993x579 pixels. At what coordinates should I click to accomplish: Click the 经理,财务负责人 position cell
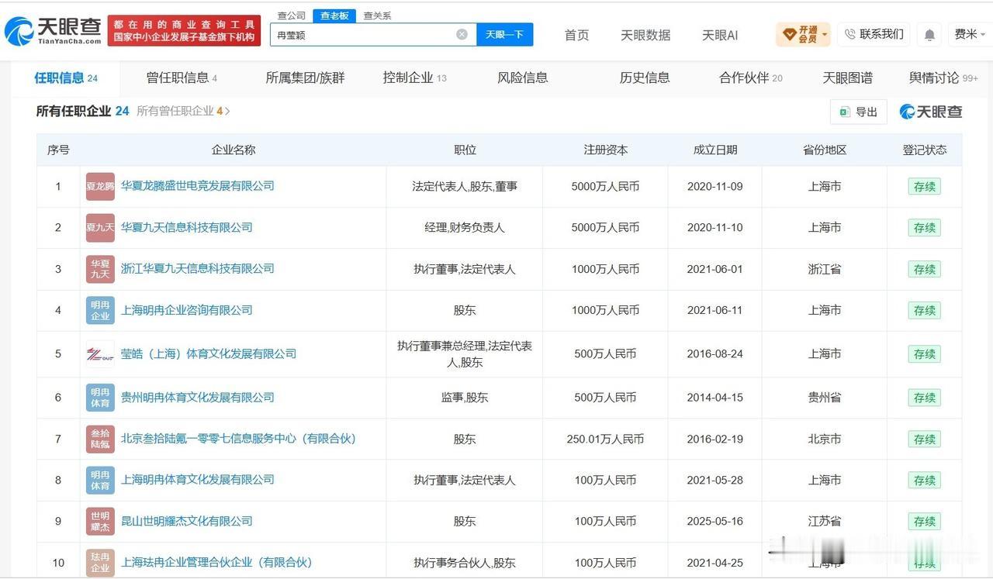point(465,227)
